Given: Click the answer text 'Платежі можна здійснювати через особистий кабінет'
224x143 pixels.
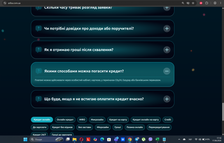Looking at the screenshot, I should point(98,80).
